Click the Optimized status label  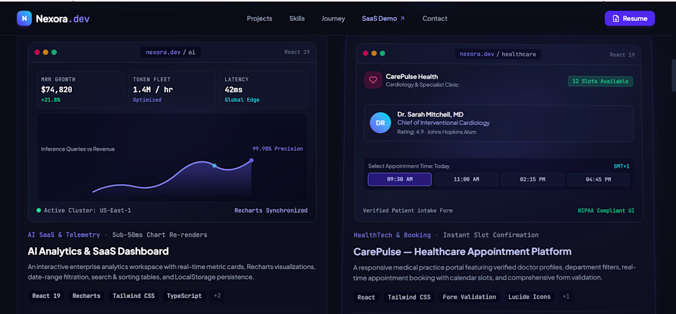(x=147, y=100)
